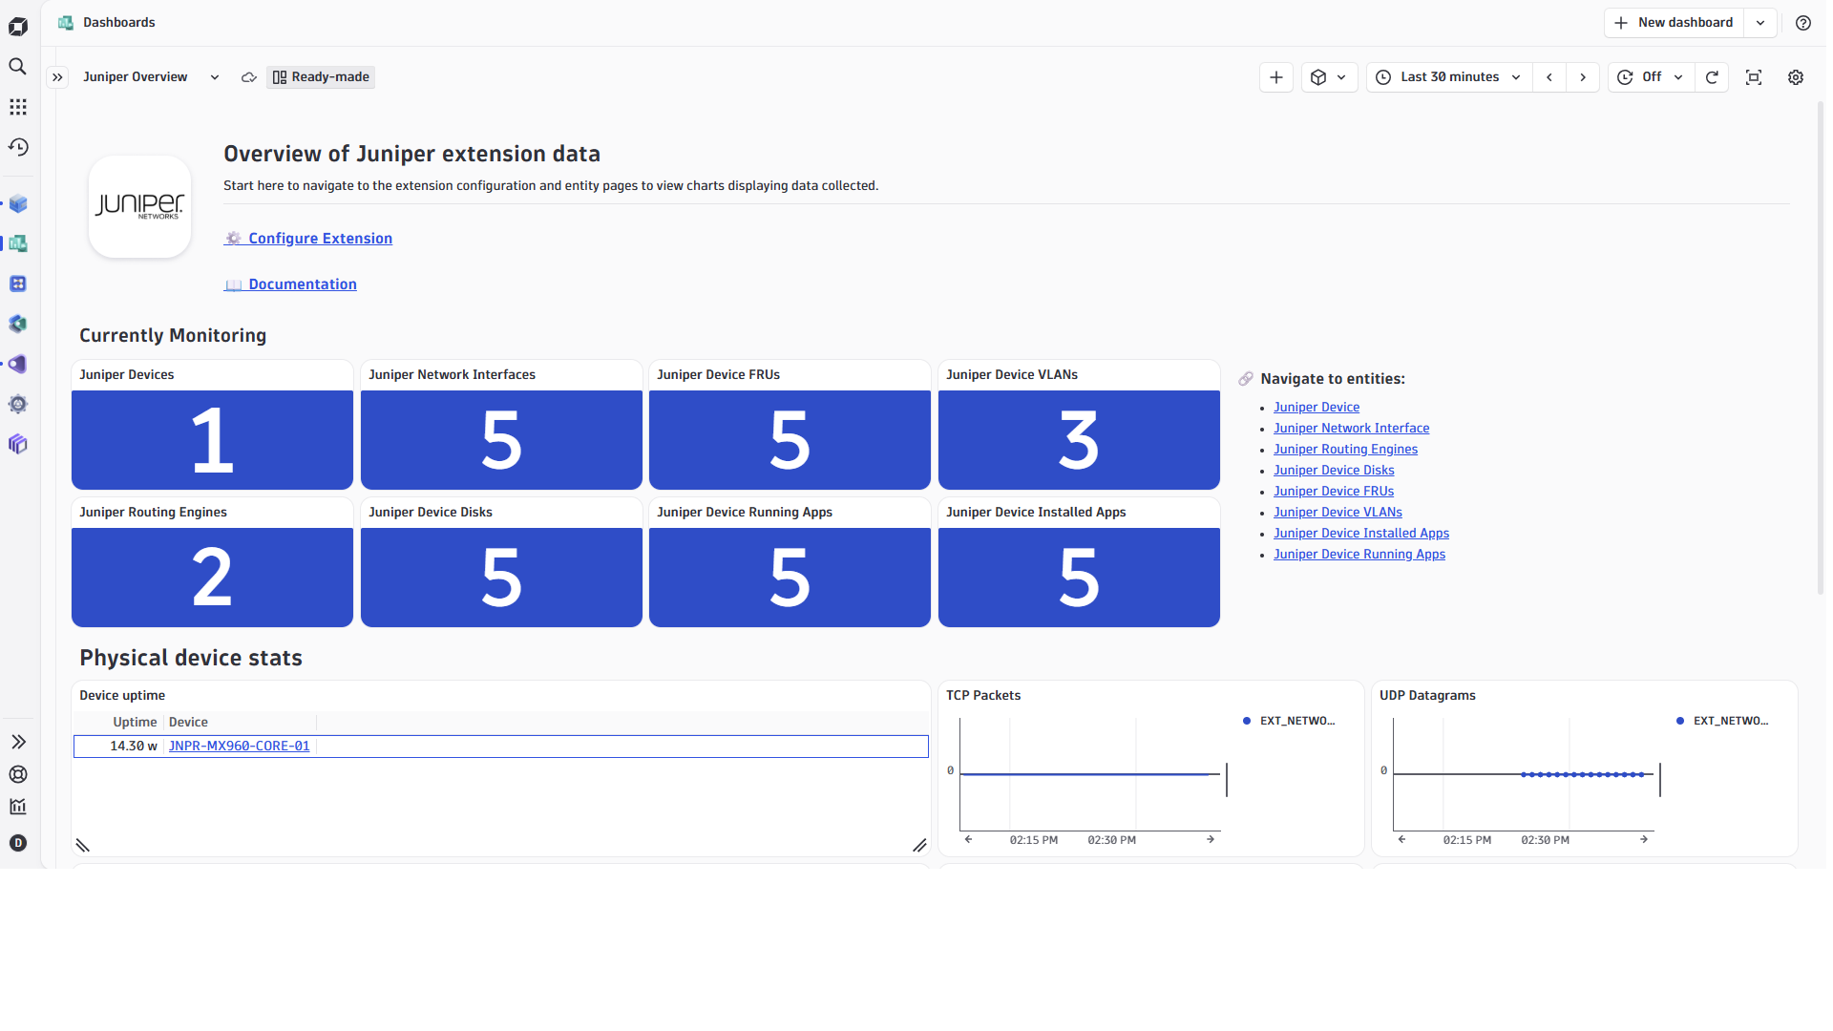Screen dimensions: 1833x1031
Task: Click the refresh dashboard icon
Action: (1712, 77)
